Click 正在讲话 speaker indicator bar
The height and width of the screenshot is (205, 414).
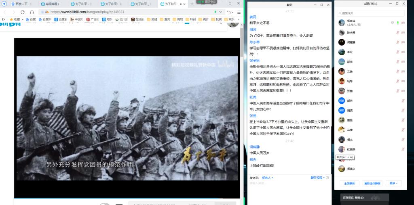click(365, 198)
